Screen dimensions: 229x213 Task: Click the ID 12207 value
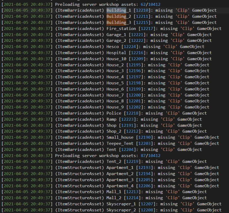pos(147,204)
